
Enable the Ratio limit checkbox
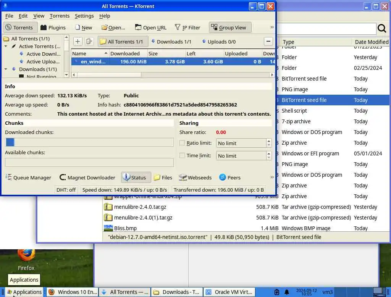click(x=182, y=143)
